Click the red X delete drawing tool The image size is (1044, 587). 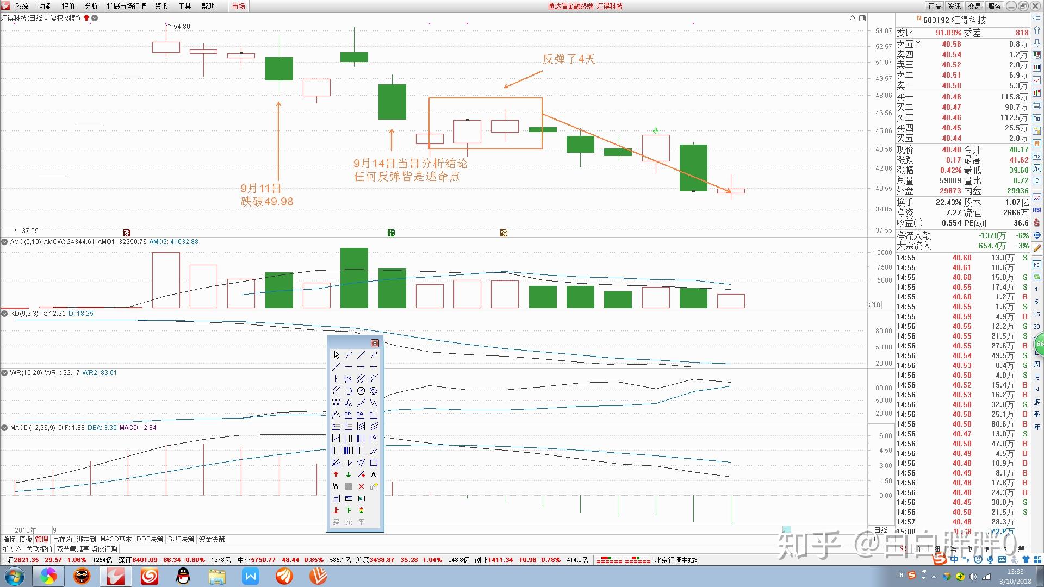361,486
